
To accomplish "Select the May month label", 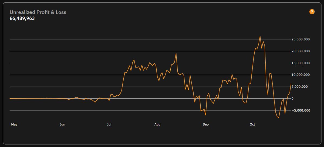I will [x=14, y=124].
